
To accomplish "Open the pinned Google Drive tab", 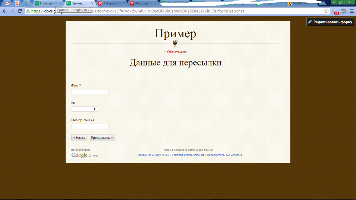I will pyautogui.click(x=27, y=4).
